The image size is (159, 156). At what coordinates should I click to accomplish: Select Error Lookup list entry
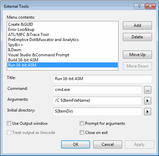62,30
